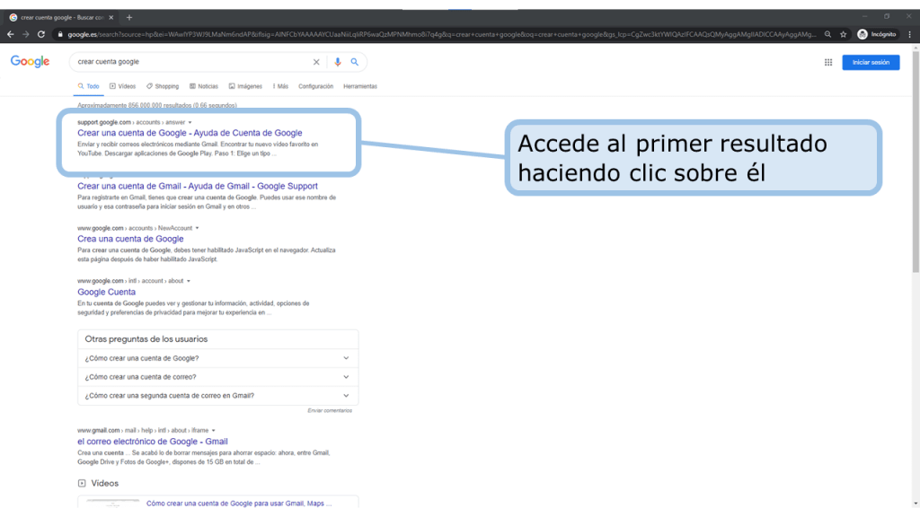Open 'Crear una cuenta de Gmail' result
920x517 pixels.
[197, 186]
